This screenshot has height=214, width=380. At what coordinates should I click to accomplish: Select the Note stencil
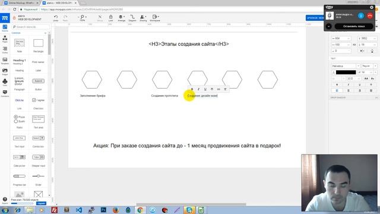[20, 45]
